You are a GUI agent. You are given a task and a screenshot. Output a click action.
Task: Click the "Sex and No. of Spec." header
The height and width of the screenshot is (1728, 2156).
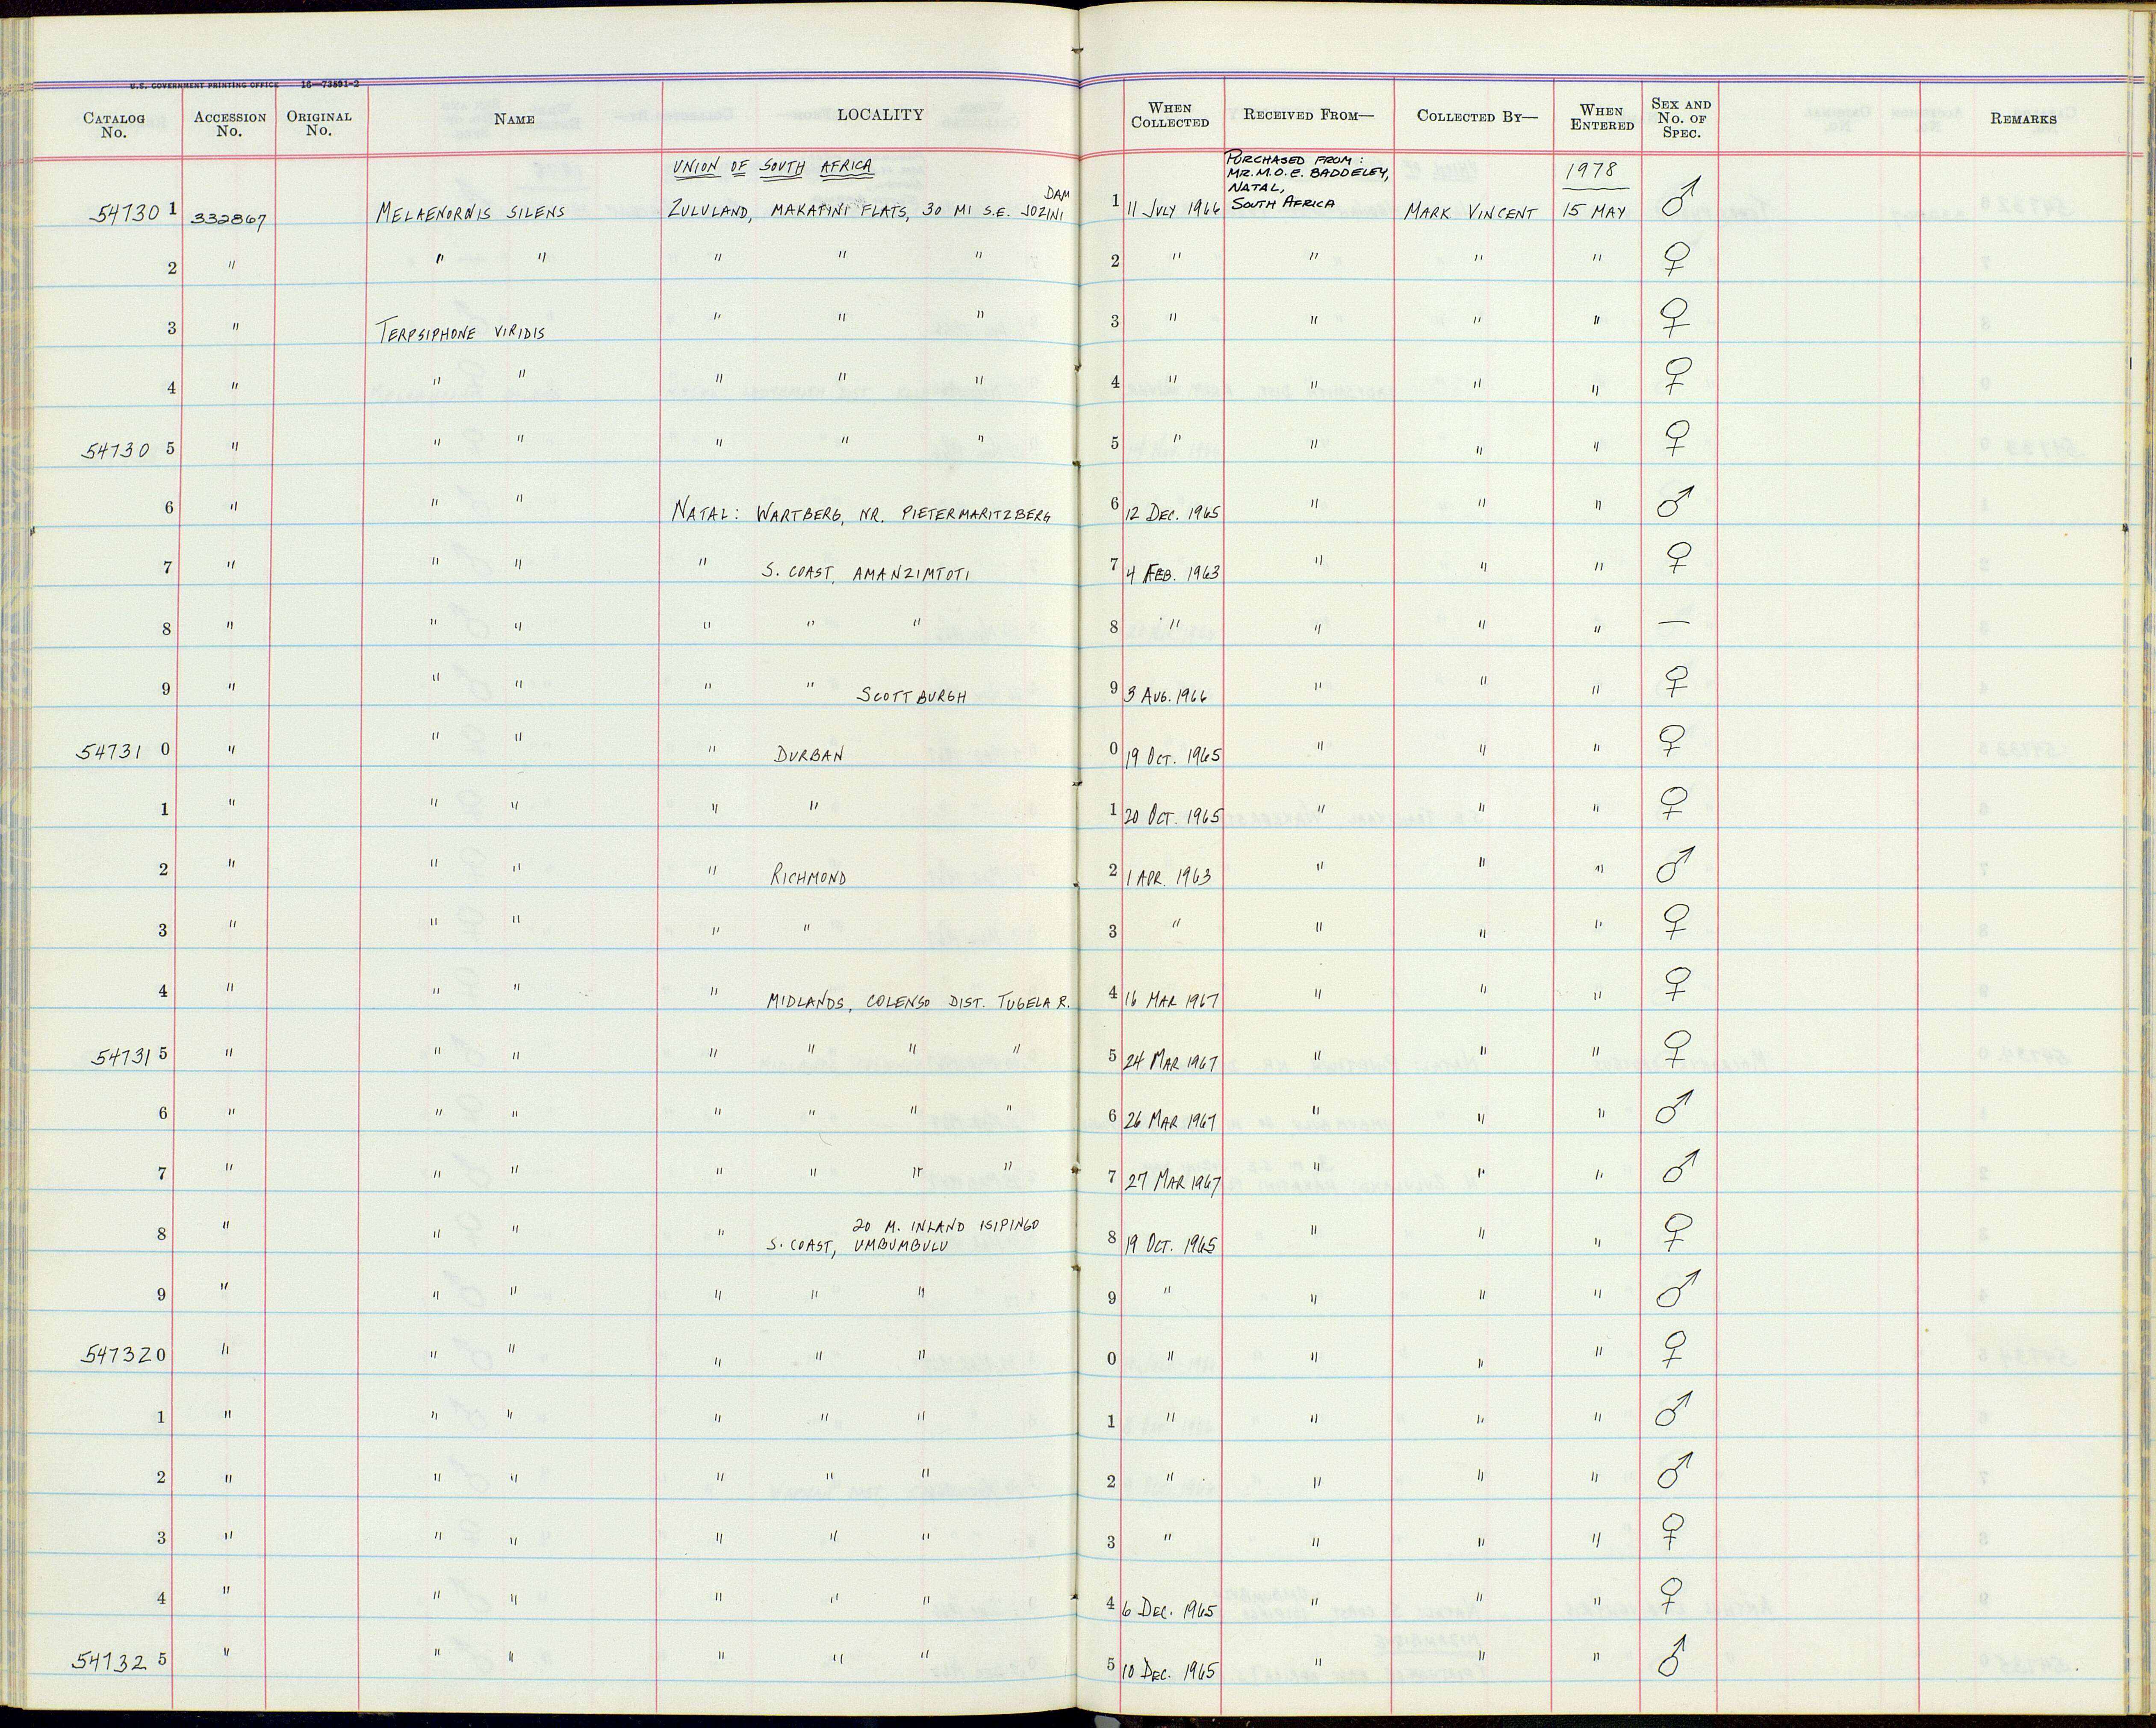(x=1681, y=118)
